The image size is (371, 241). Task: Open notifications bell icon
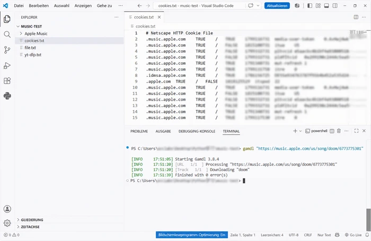[x=367, y=235]
